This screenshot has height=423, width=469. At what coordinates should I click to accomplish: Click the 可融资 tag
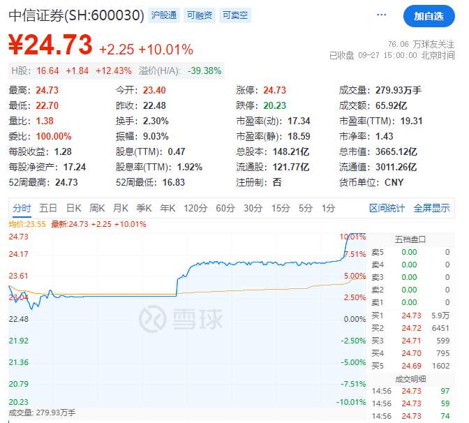200,15
